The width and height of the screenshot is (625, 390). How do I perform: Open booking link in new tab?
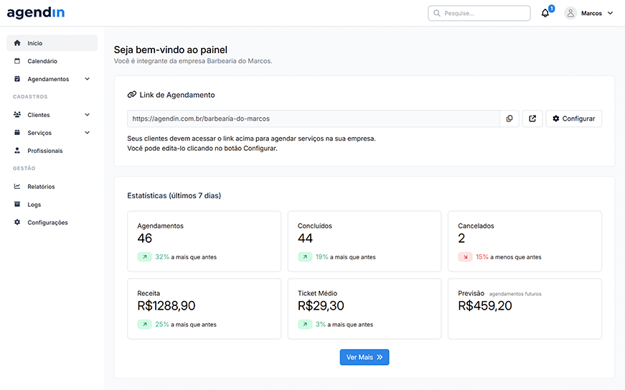(532, 119)
